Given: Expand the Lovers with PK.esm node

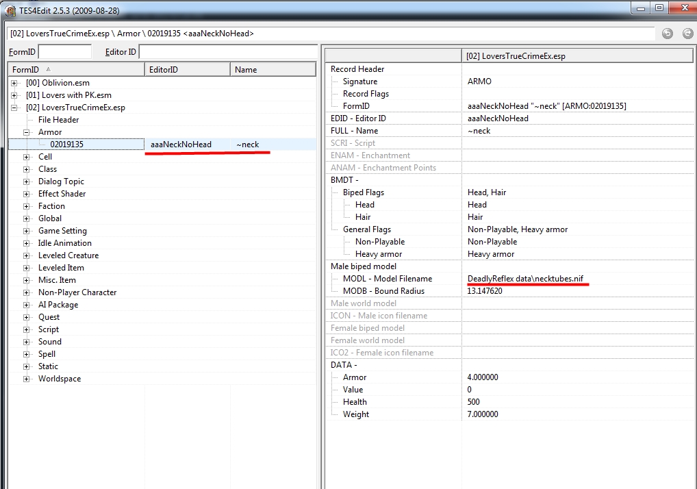Looking at the screenshot, I should [14, 95].
